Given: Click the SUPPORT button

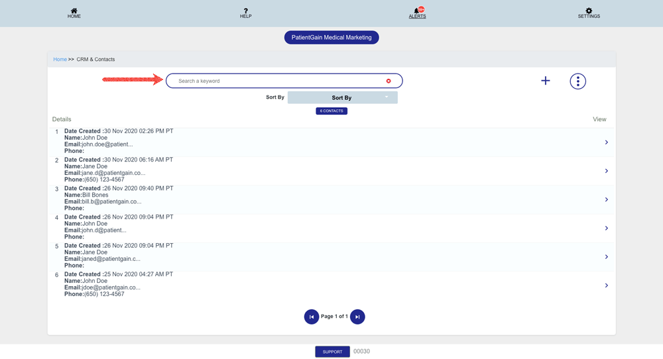Looking at the screenshot, I should 332,352.
